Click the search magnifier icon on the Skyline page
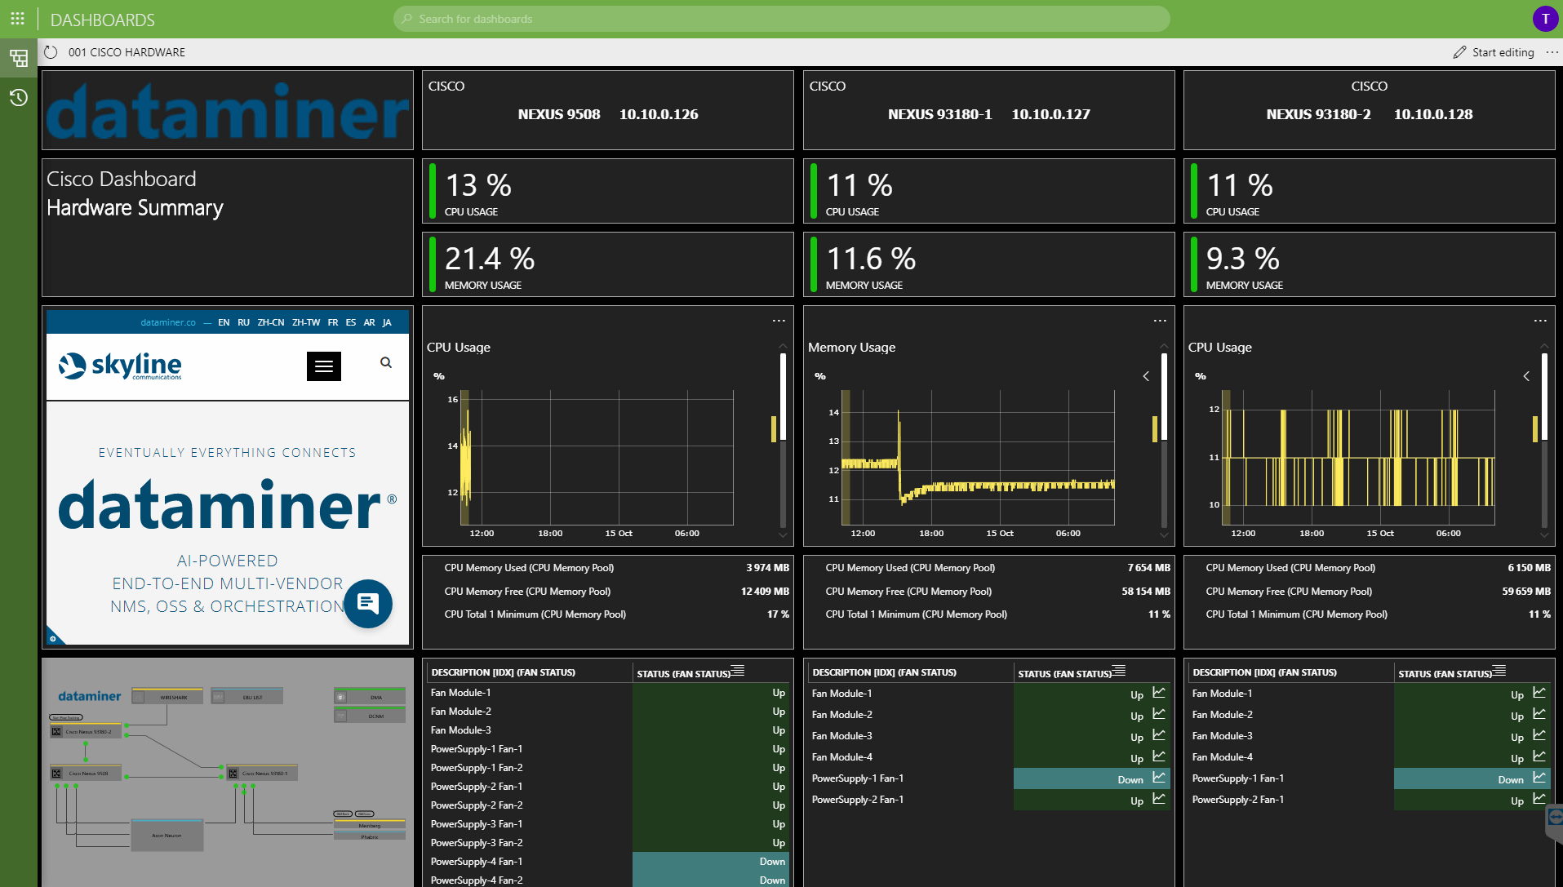The width and height of the screenshot is (1563, 887). 385,362
